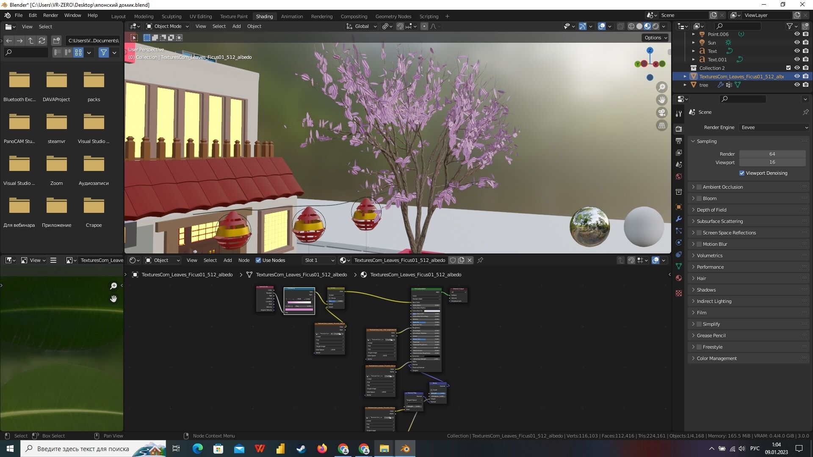Toggle orthographic grid view gizmo icon

tap(661, 125)
